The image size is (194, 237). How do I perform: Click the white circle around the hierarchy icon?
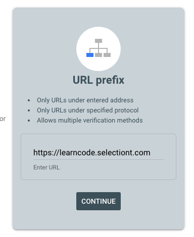[x=99, y=49]
